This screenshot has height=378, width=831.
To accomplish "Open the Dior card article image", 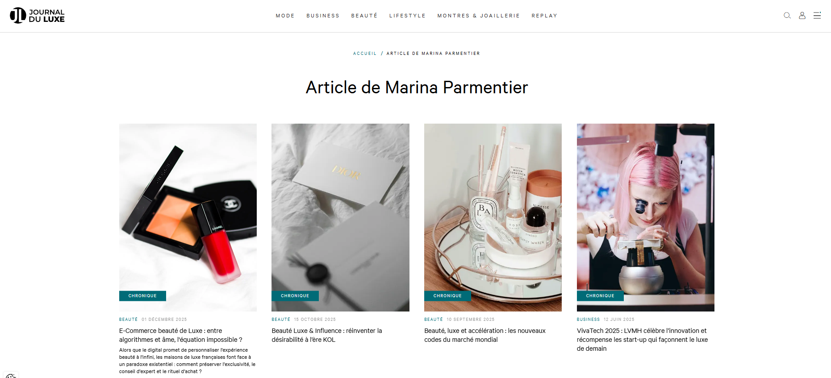I will coord(340,217).
